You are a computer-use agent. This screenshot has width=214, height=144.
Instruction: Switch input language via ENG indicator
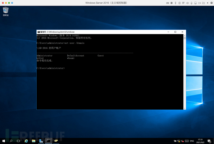coord(192,141)
